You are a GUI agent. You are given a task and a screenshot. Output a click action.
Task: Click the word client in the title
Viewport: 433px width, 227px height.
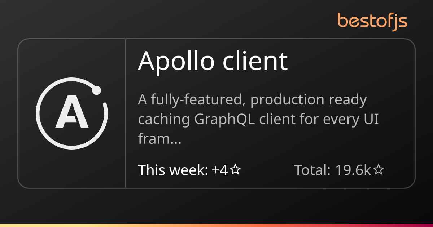click(x=255, y=61)
